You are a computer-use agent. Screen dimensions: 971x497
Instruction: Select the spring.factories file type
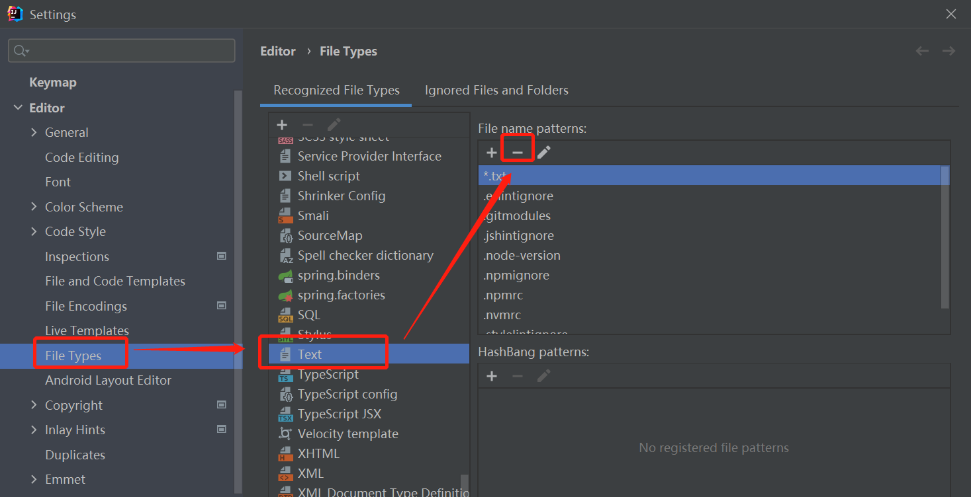[x=341, y=295]
